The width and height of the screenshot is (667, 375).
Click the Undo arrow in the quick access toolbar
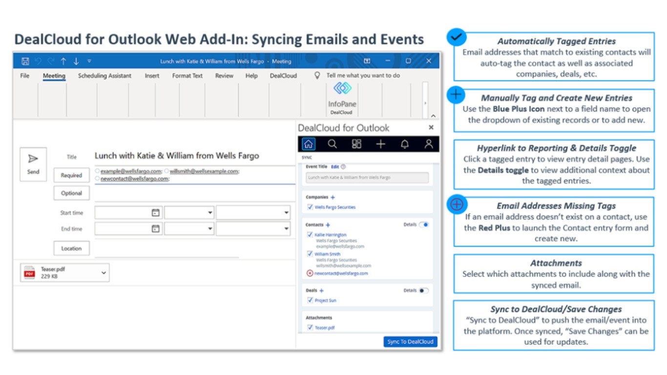[38, 62]
